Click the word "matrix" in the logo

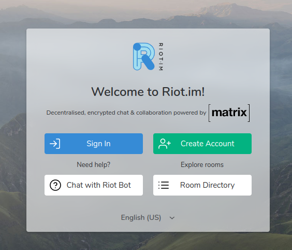point(229,113)
